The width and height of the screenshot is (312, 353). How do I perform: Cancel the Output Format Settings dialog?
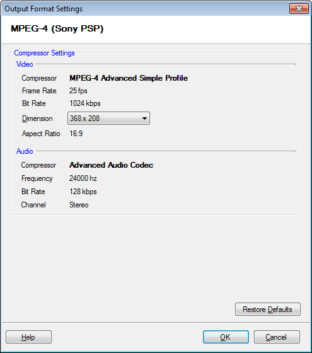tap(277, 337)
